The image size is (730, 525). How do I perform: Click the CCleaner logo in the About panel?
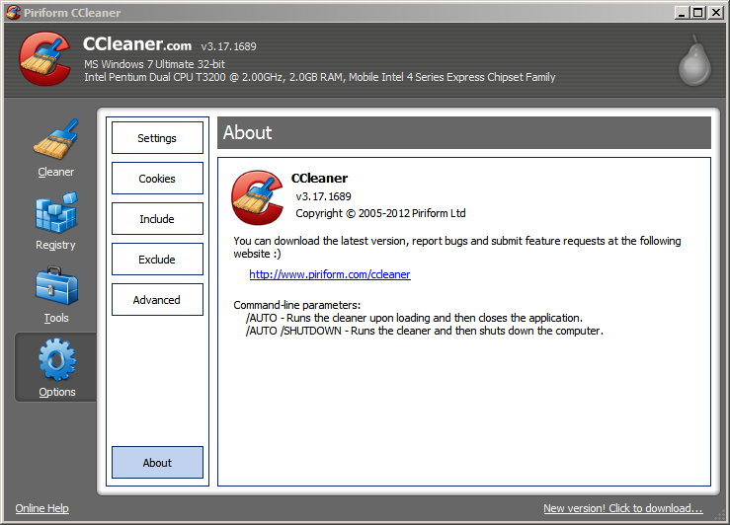pos(258,197)
